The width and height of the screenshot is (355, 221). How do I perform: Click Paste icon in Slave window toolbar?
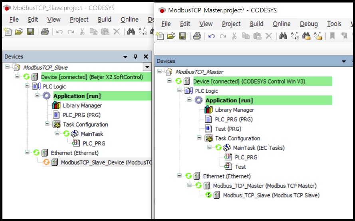point(105,32)
